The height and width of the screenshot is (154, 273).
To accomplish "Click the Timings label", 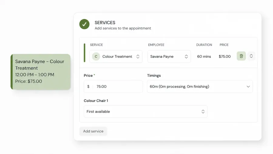I will [154, 76].
